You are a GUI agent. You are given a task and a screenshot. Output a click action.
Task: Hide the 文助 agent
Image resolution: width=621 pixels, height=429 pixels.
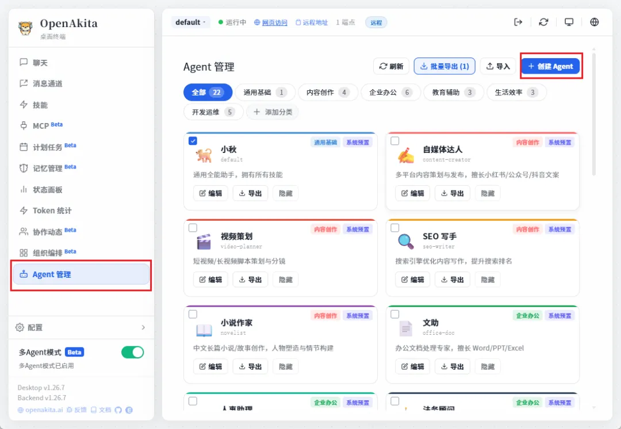[488, 367]
